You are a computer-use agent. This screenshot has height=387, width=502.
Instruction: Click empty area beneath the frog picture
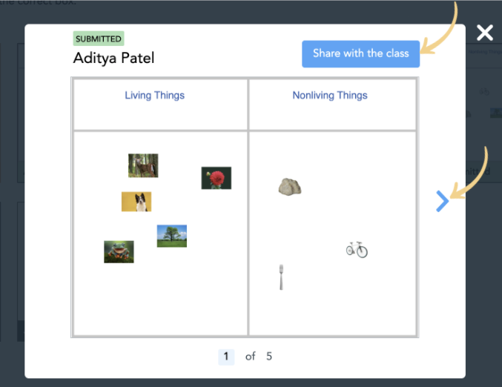[x=119, y=297]
